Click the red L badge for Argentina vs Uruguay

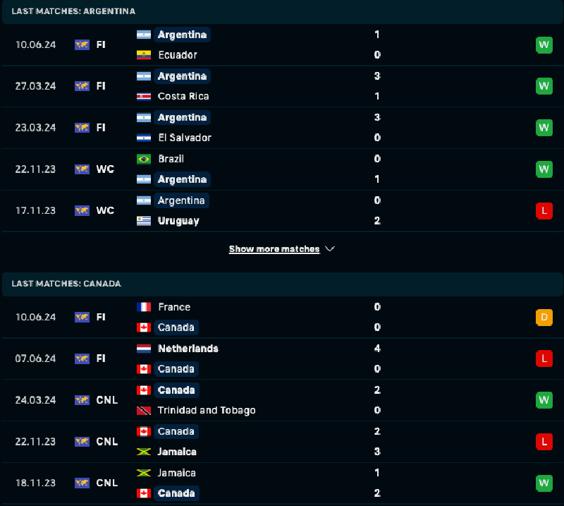click(544, 211)
